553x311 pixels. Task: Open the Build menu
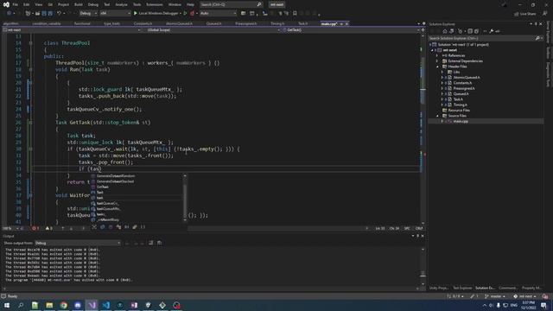click(x=79, y=4)
